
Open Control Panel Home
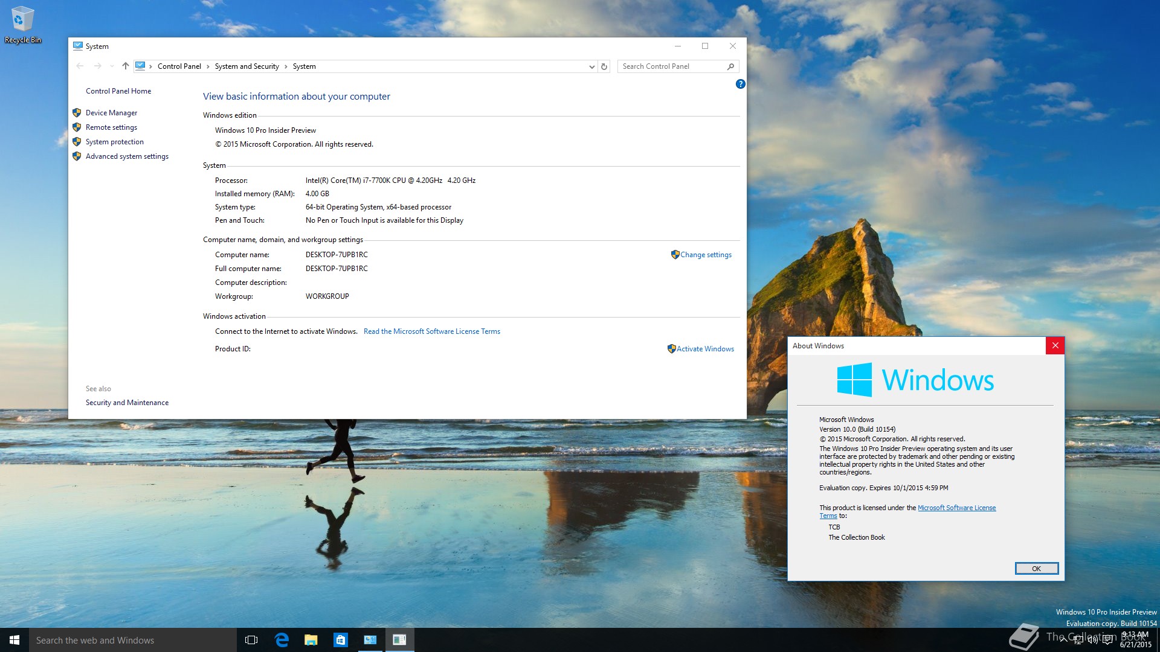(x=118, y=91)
